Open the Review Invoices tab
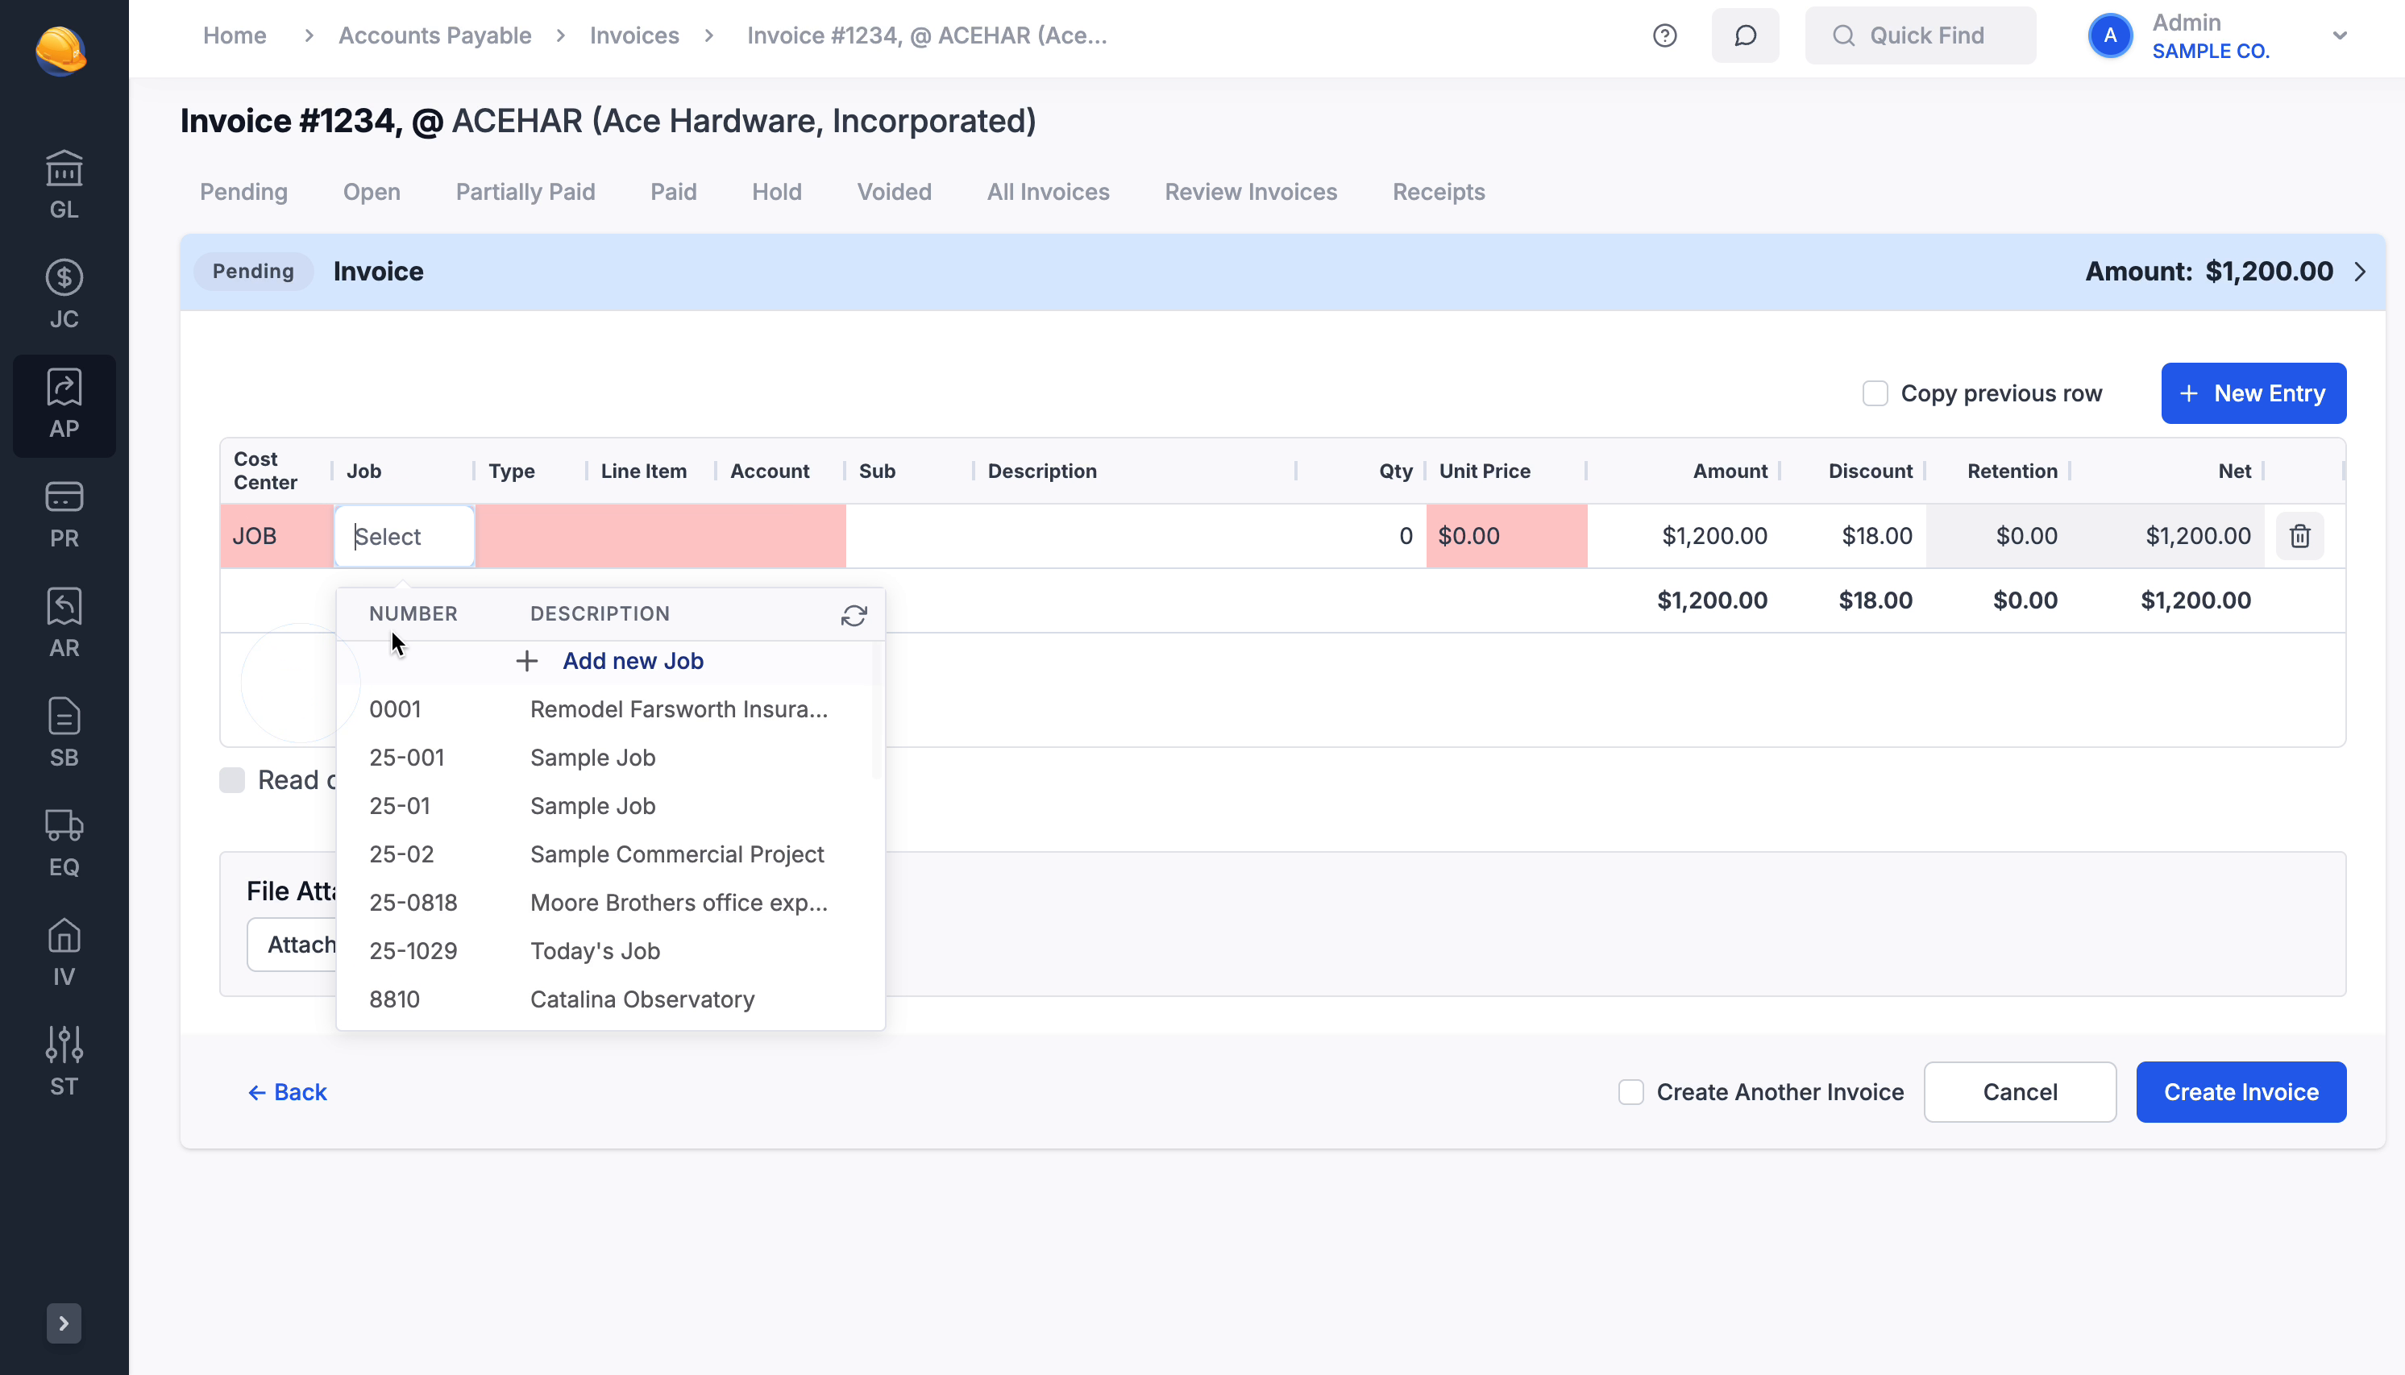The width and height of the screenshot is (2405, 1375). tap(1250, 192)
